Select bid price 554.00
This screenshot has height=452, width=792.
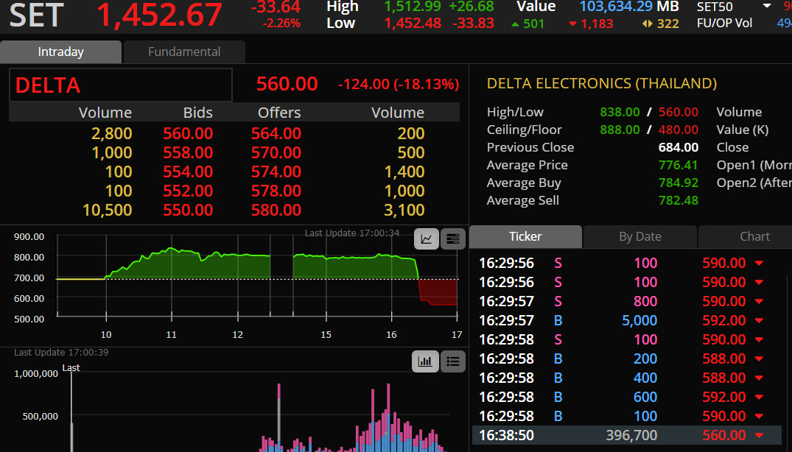[188, 172]
